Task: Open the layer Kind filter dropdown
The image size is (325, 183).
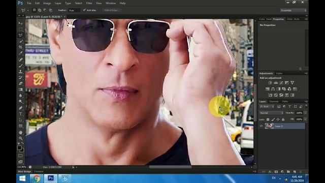Action: 267,106
